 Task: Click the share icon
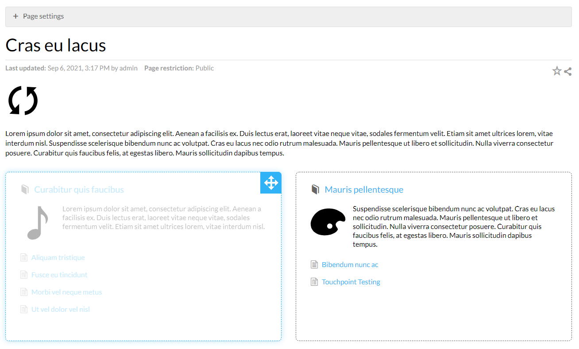point(568,71)
